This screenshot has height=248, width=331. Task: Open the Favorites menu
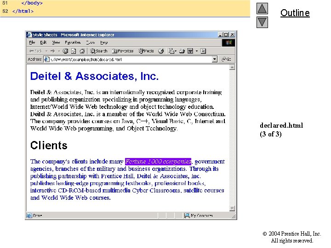[73, 42]
